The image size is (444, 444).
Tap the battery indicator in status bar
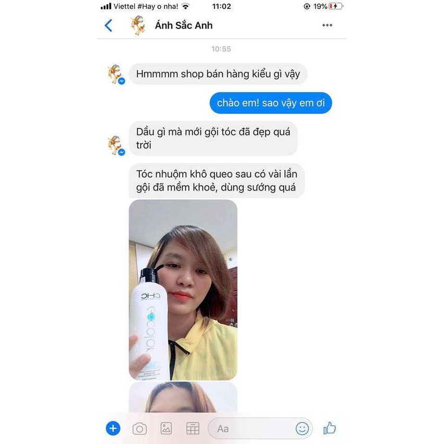[x=336, y=6]
